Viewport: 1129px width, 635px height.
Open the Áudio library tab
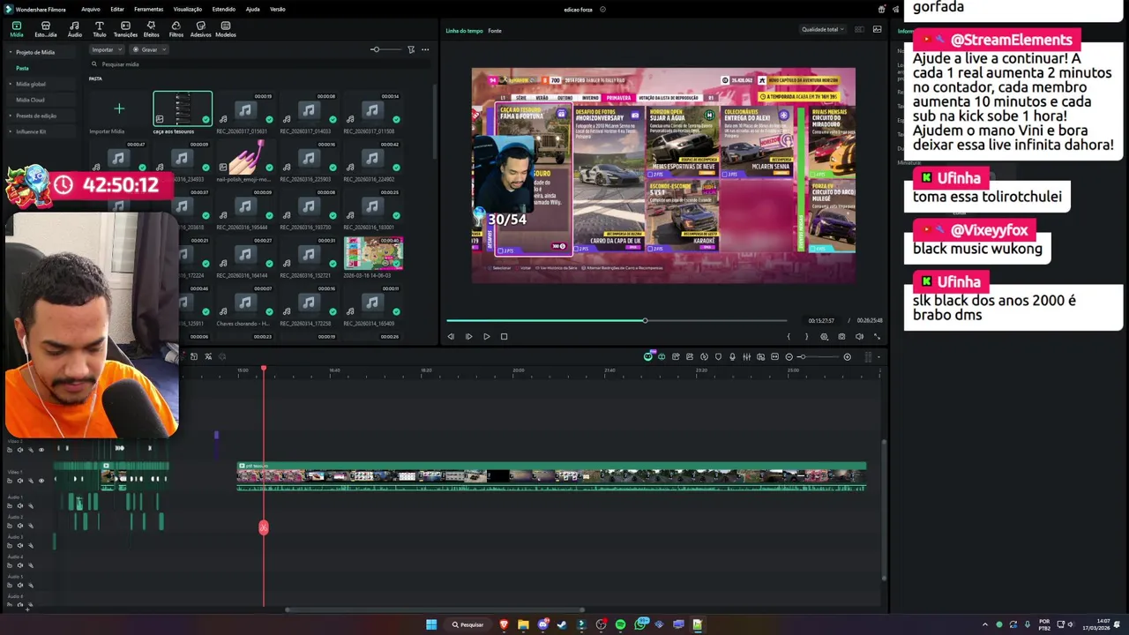(74, 29)
